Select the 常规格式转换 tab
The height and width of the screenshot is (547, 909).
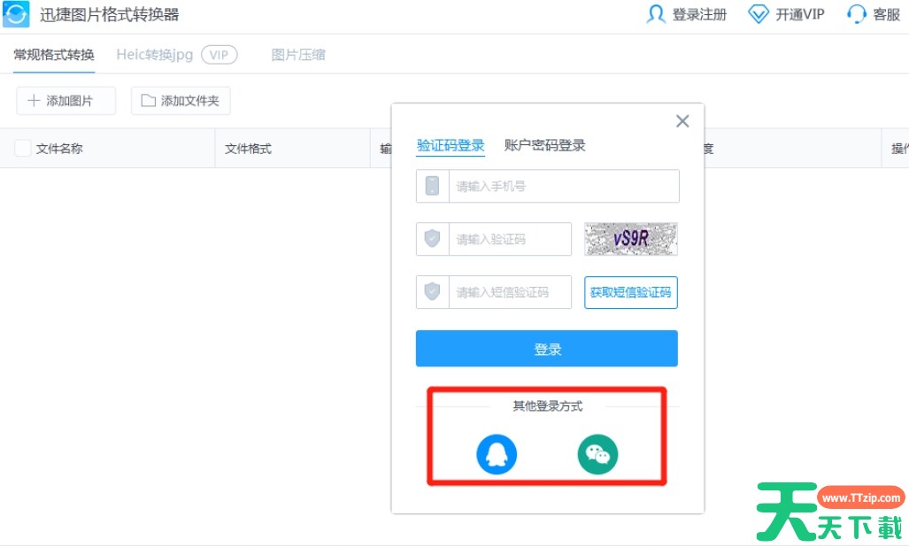pyautogui.click(x=52, y=55)
